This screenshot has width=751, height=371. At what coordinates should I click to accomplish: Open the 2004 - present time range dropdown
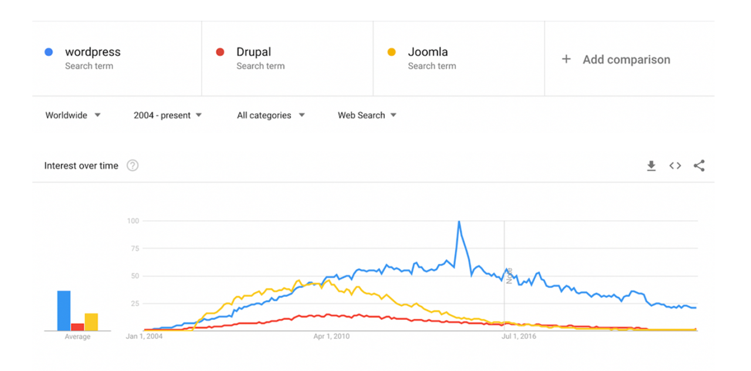[167, 115]
